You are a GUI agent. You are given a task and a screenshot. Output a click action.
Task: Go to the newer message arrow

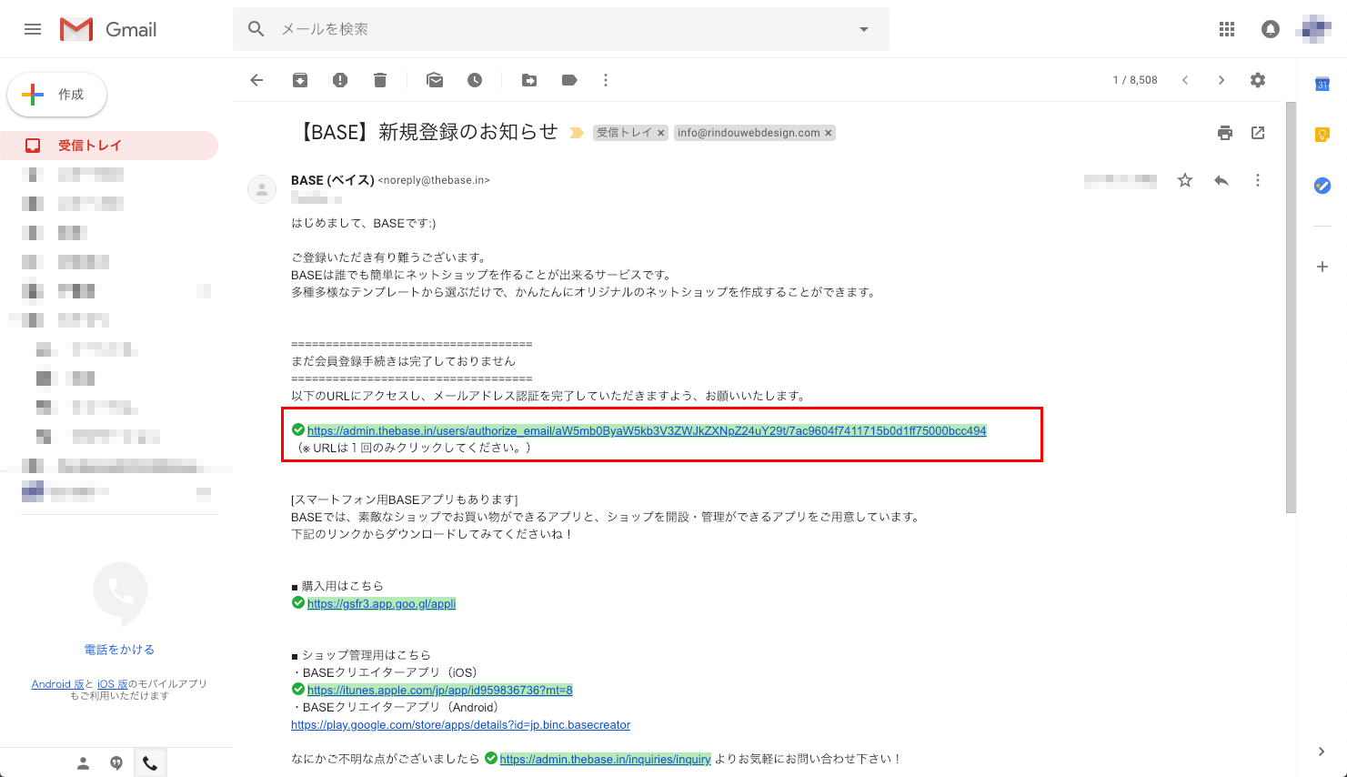pos(1185,80)
